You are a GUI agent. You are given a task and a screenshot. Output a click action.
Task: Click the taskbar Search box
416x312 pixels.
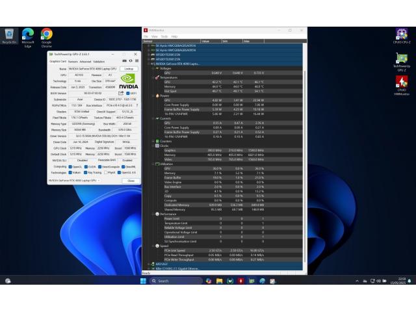click(x=175, y=281)
